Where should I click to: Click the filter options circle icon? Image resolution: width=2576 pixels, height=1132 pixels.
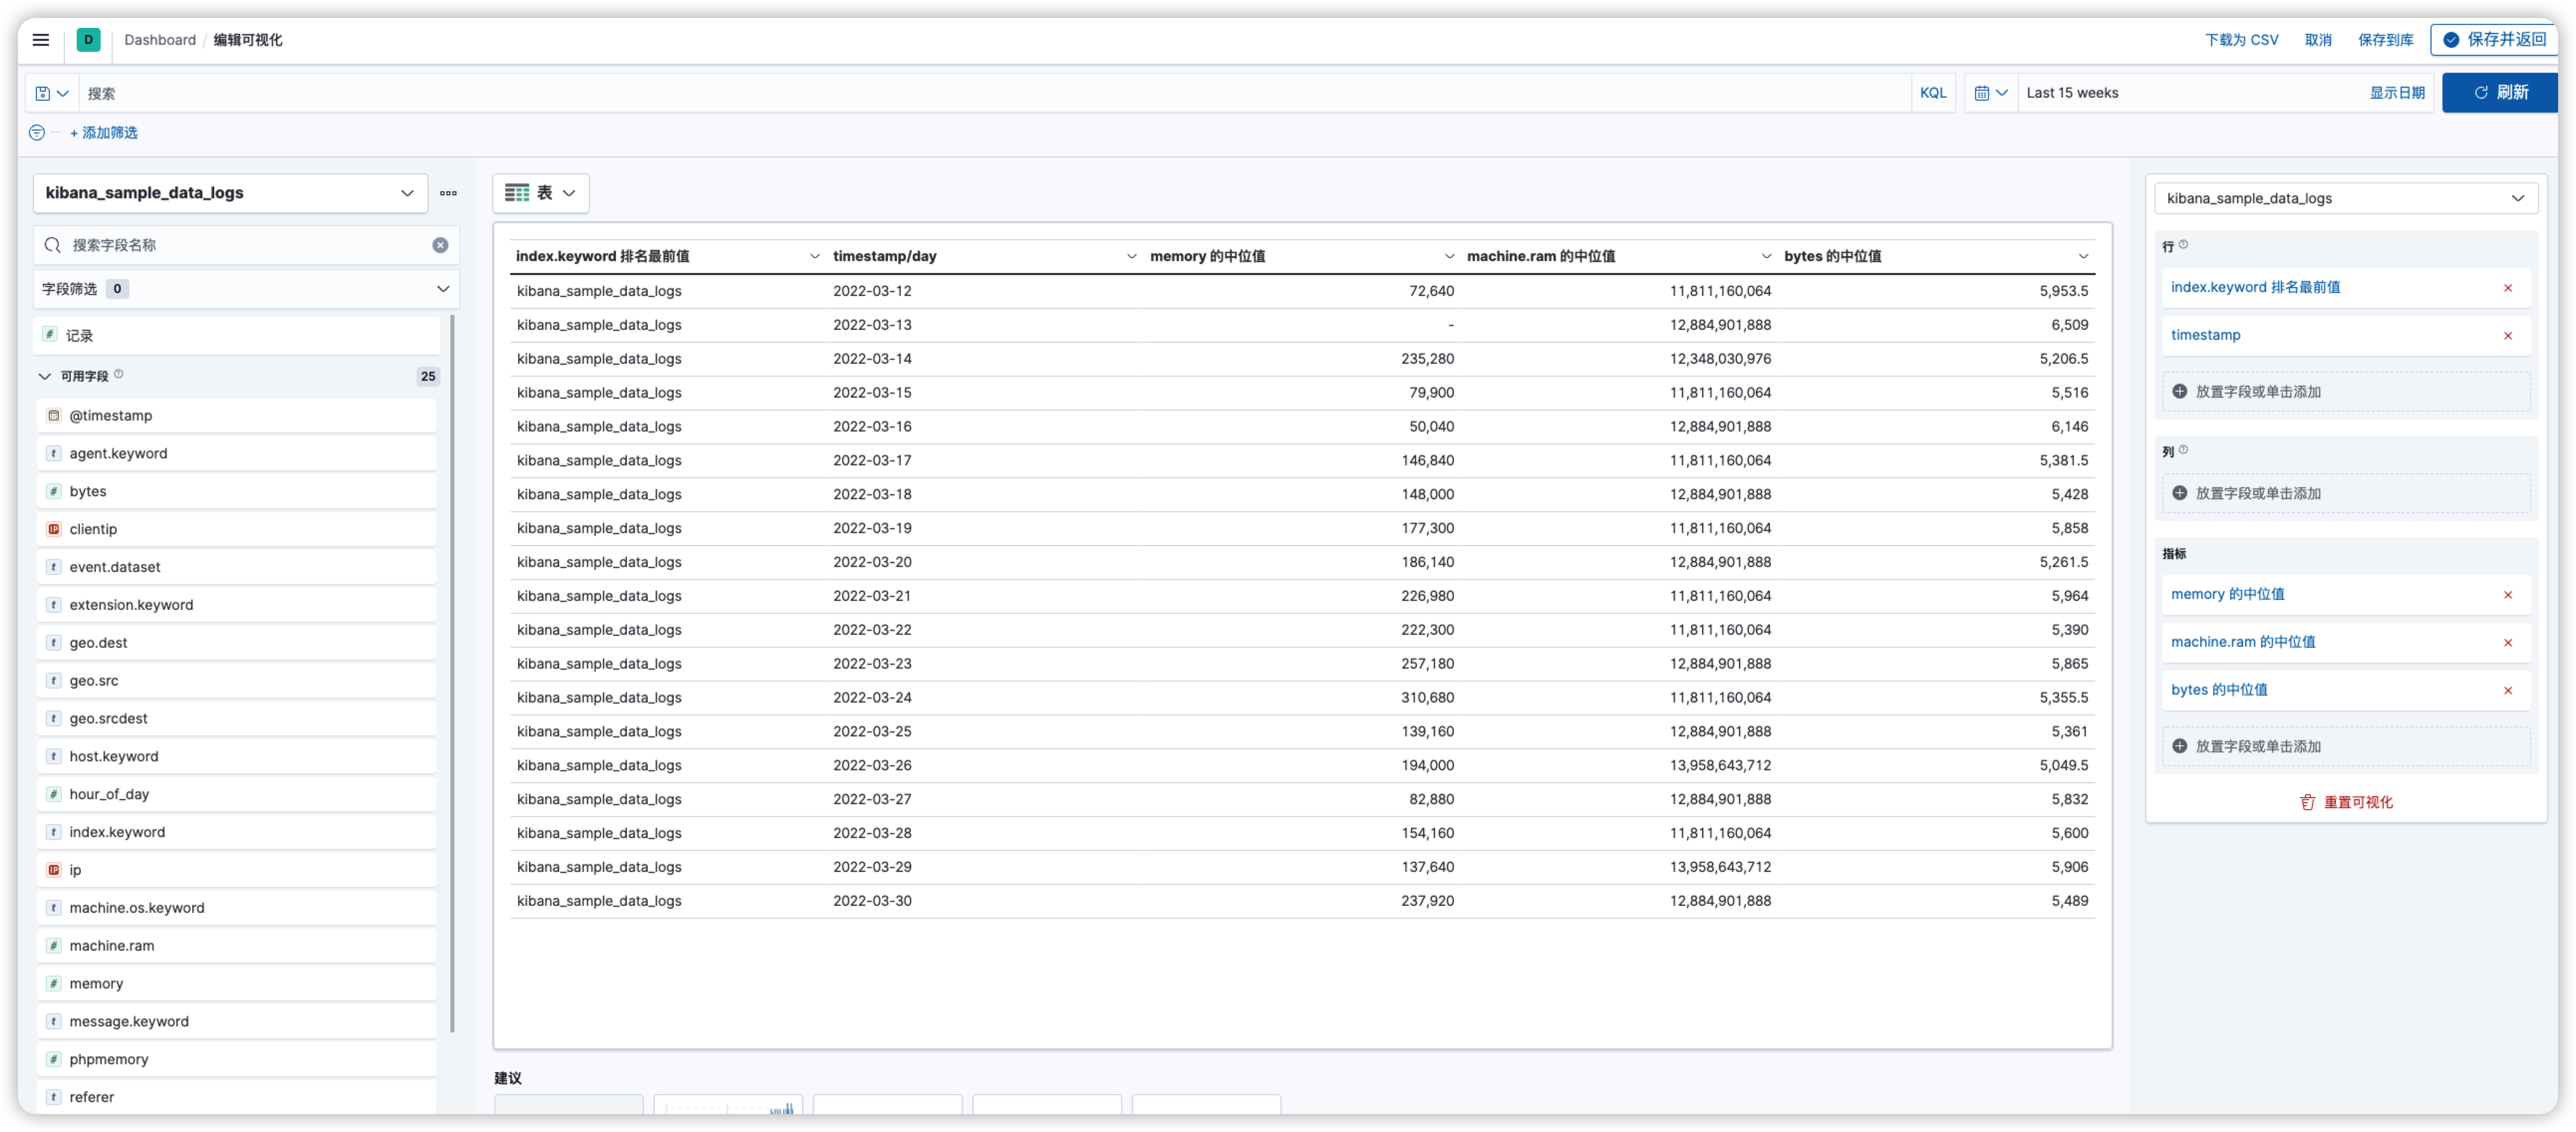pos(37,132)
